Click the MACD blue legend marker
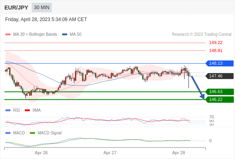 point(8,133)
